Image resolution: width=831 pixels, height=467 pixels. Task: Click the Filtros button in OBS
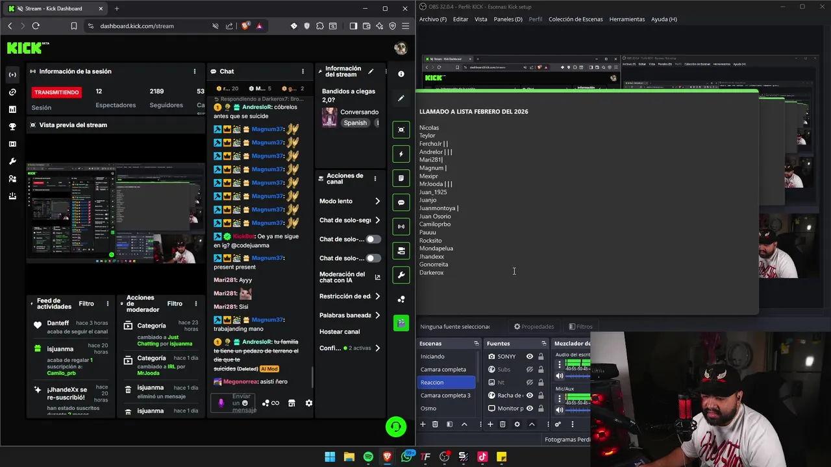tap(580, 326)
